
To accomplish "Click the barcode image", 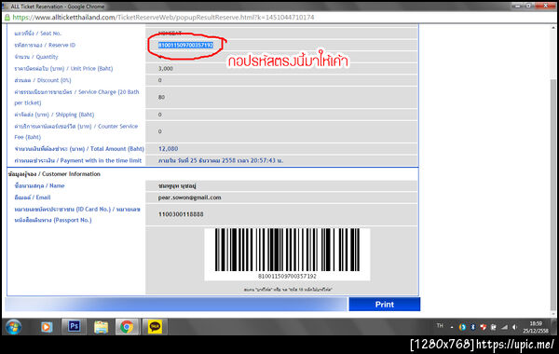I will pos(287,250).
